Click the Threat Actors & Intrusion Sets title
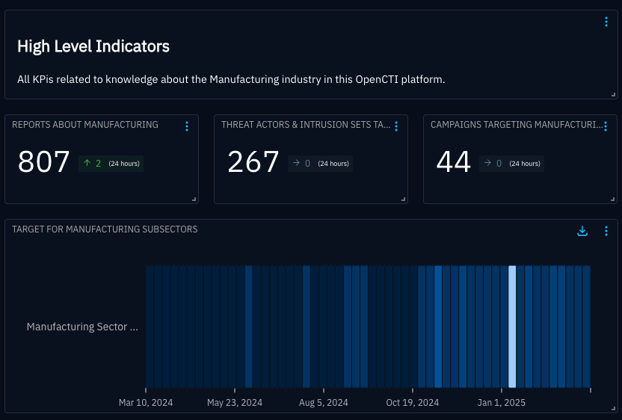 tap(306, 125)
